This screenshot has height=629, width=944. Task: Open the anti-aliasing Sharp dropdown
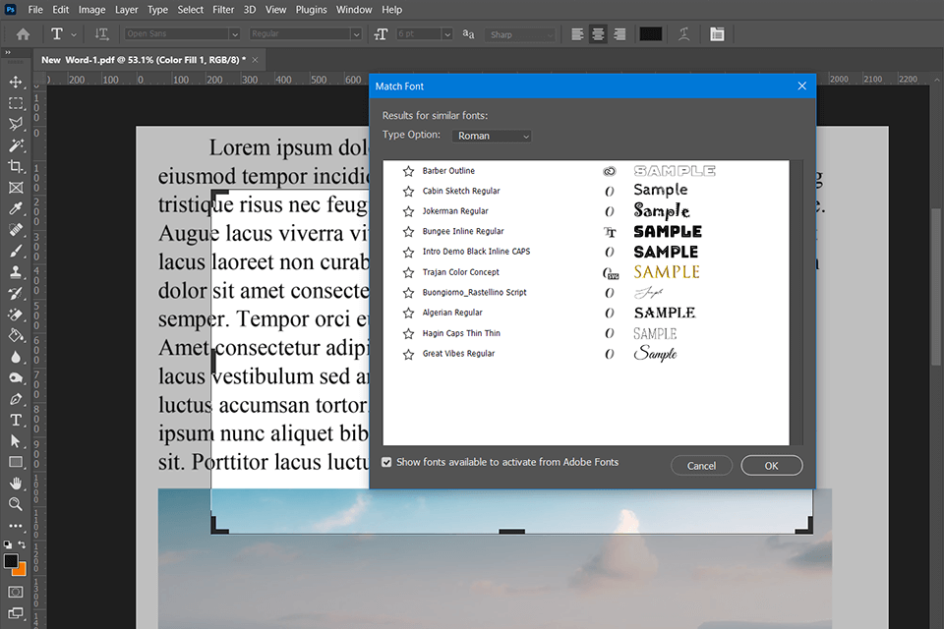520,34
